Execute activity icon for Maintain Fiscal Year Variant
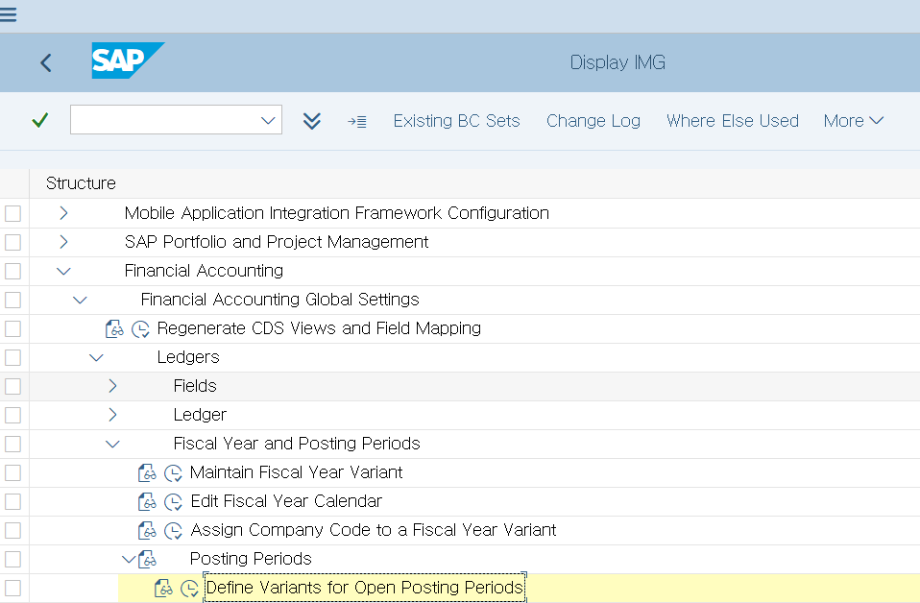 173,472
